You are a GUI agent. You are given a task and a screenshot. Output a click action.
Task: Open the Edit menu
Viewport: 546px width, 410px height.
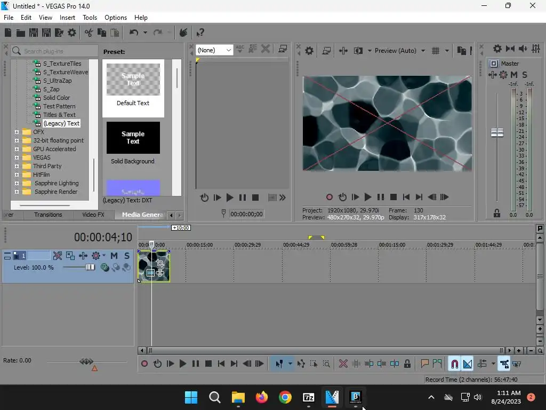click(26, 18)
